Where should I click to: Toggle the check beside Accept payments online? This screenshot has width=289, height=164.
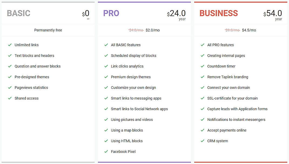pyautogui.click(x=202, y=130)
